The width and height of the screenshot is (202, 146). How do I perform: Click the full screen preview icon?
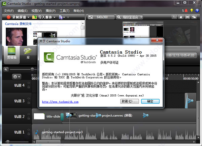(187, 17)
